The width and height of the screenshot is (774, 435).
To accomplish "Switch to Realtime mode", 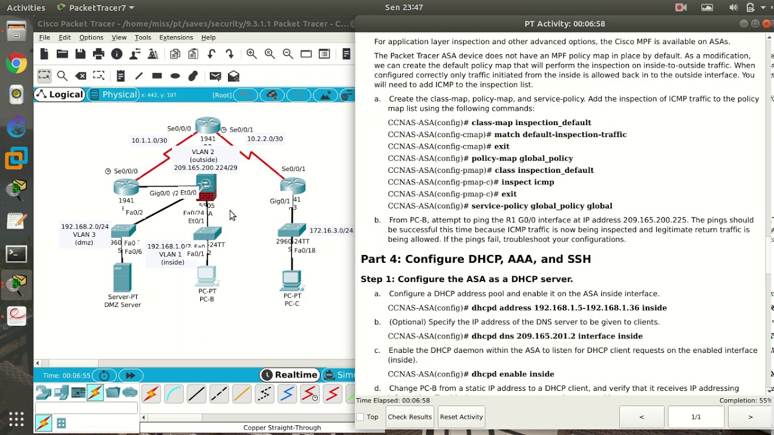I will 289,375.
